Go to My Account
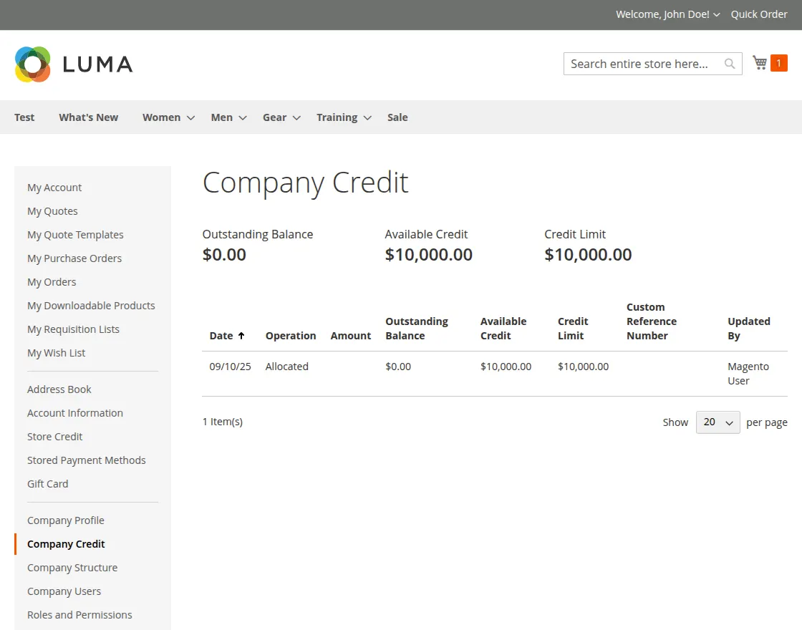Screen dimensions: 802x630 tap(54, 188)
